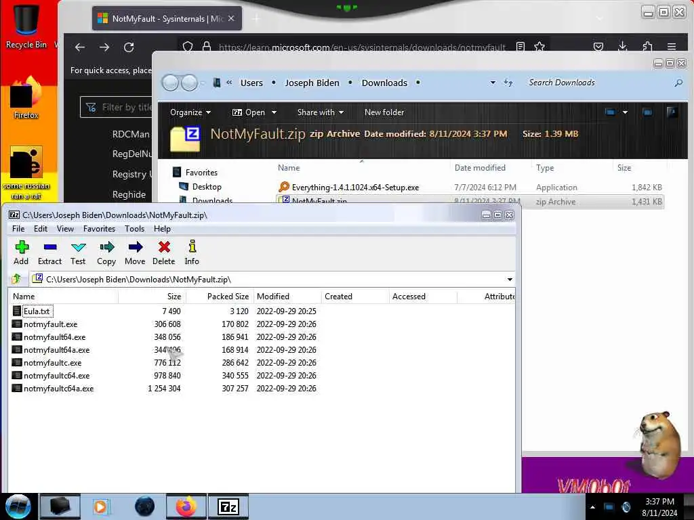This screenshot has height=520, width=694.
Task: Open the Edit menu in 7-Zip
Action: coord(40,229)
